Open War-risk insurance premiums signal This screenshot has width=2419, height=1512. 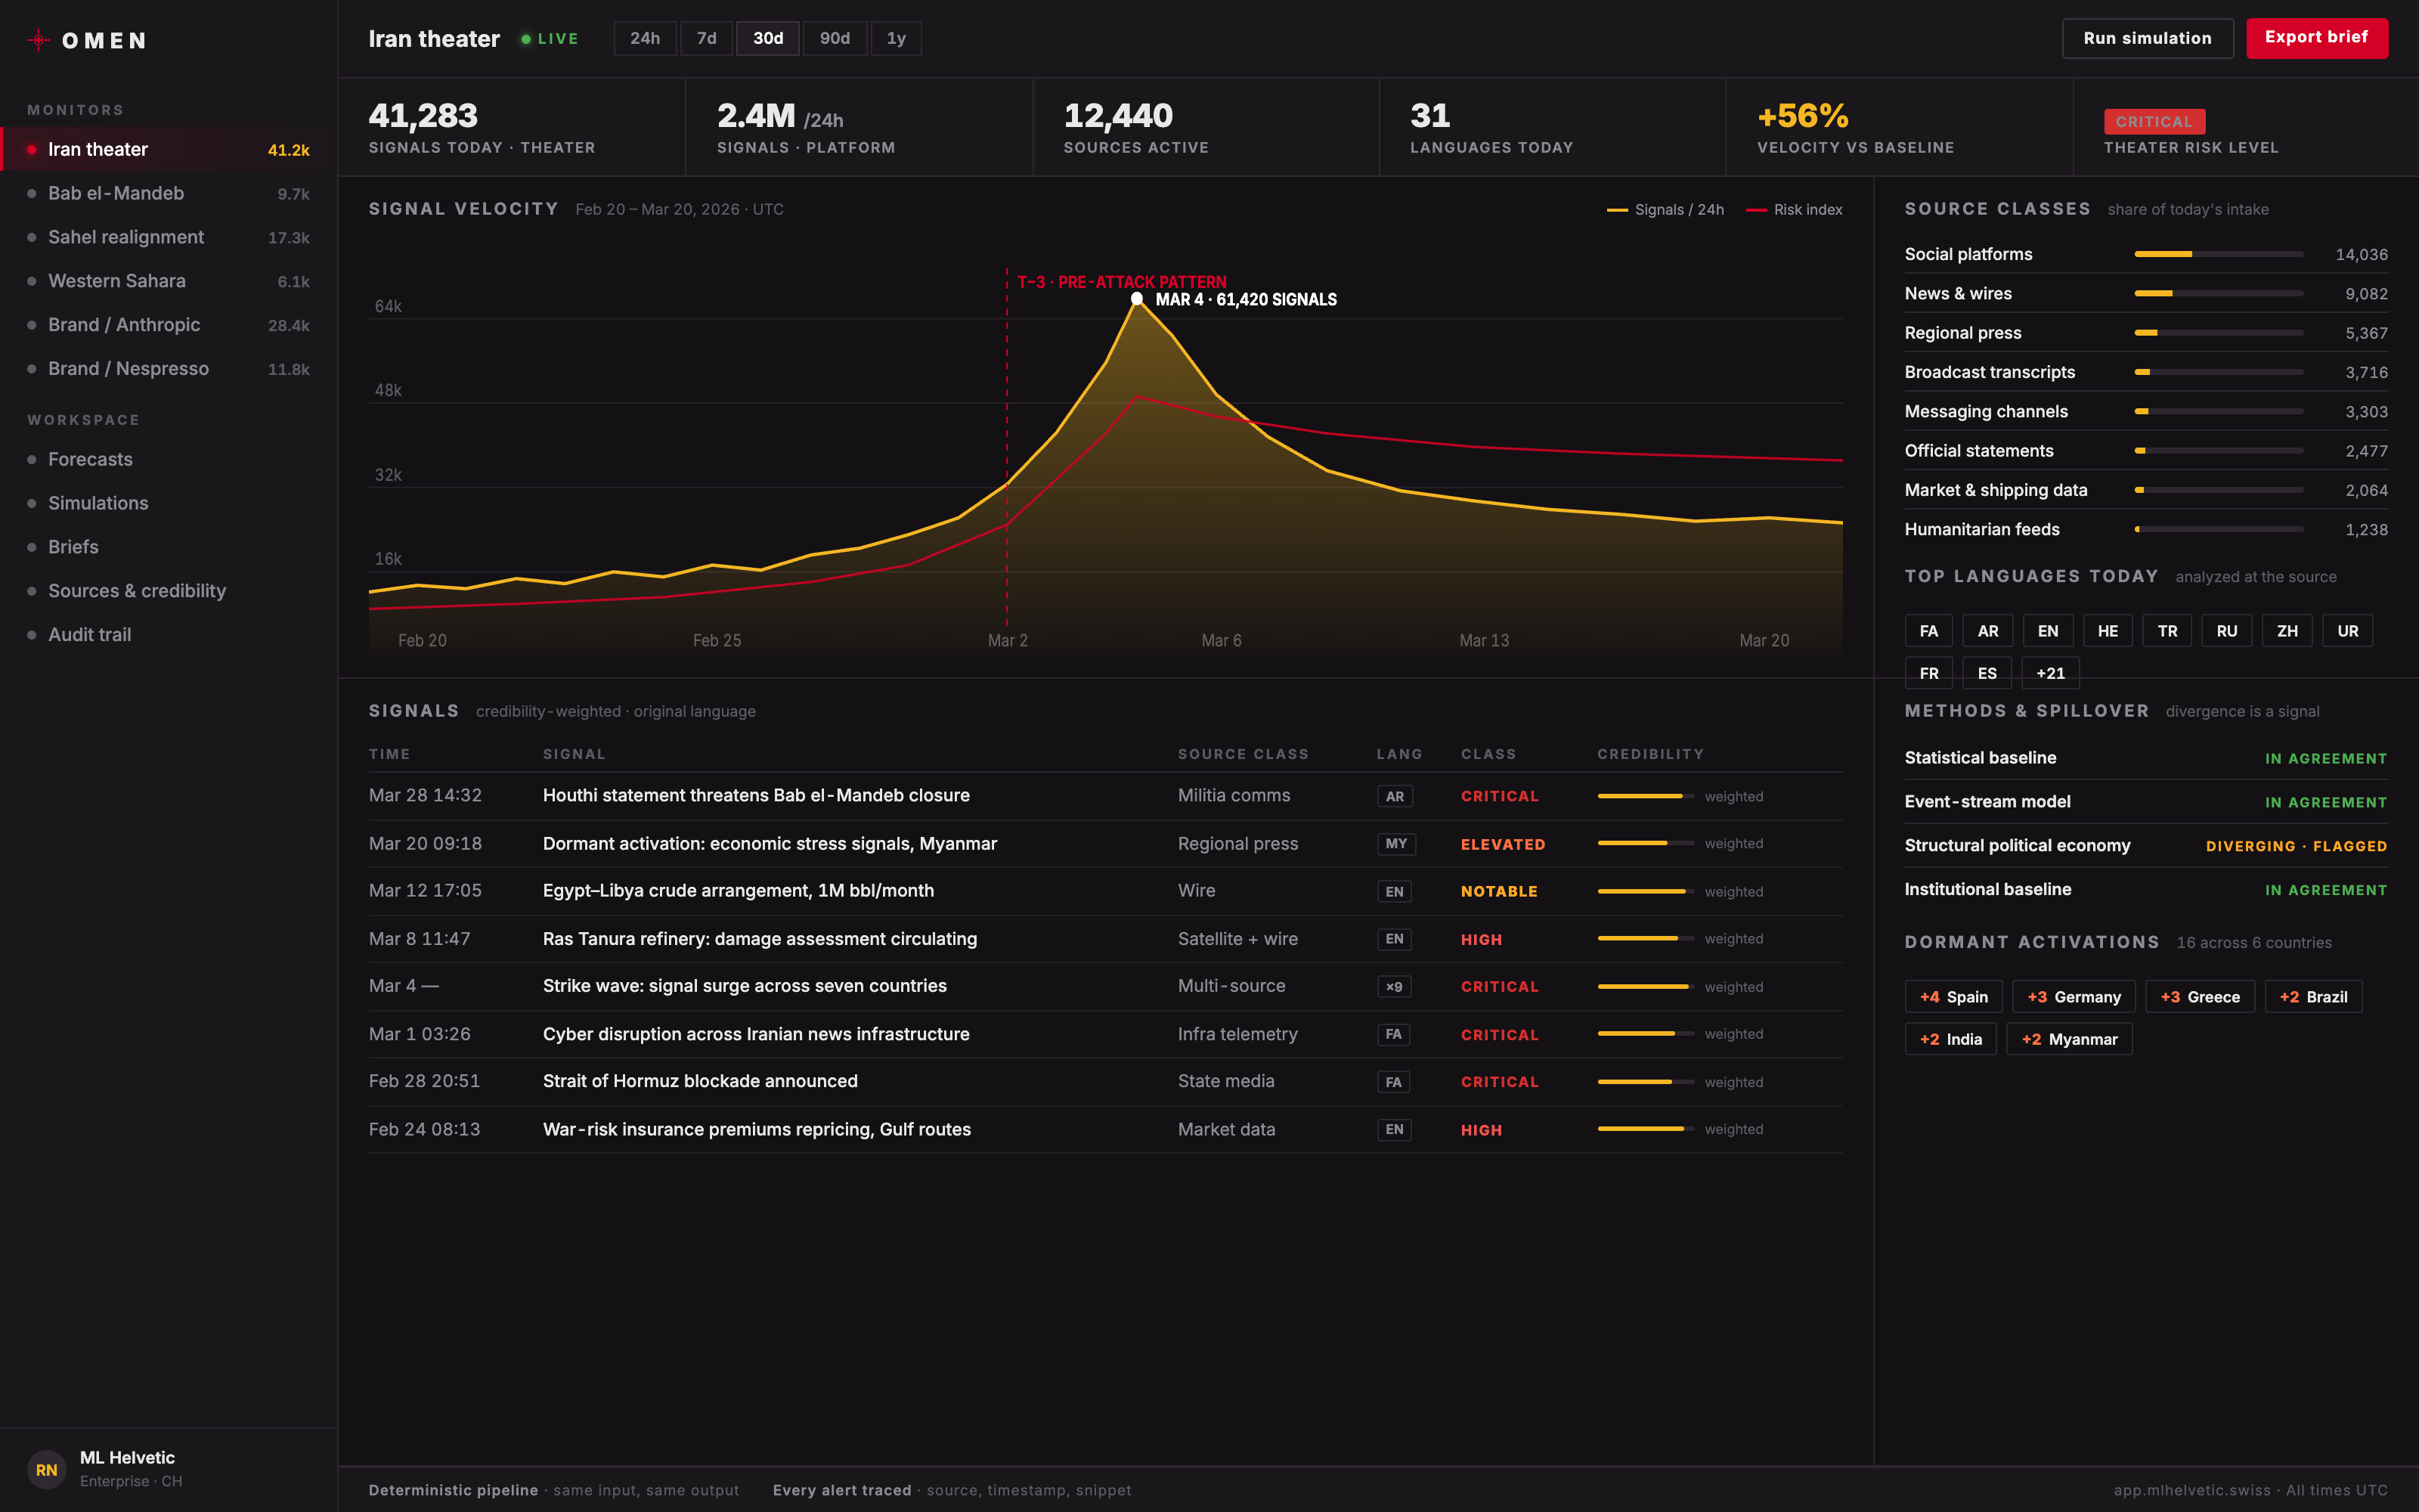tap(1105, 1129)
